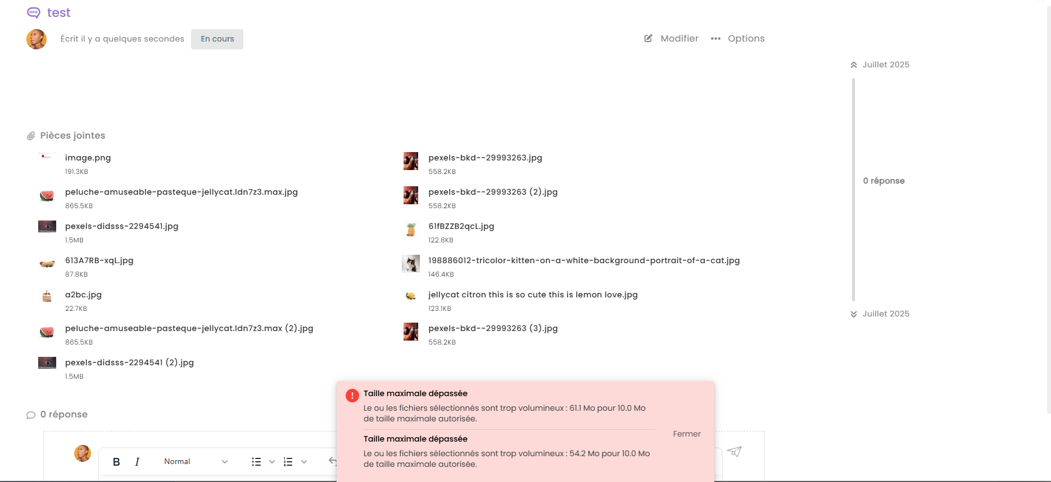Toggle italic formatting in the reply editor
Screen dimensions: 1051x482
(x=137, y=462)
